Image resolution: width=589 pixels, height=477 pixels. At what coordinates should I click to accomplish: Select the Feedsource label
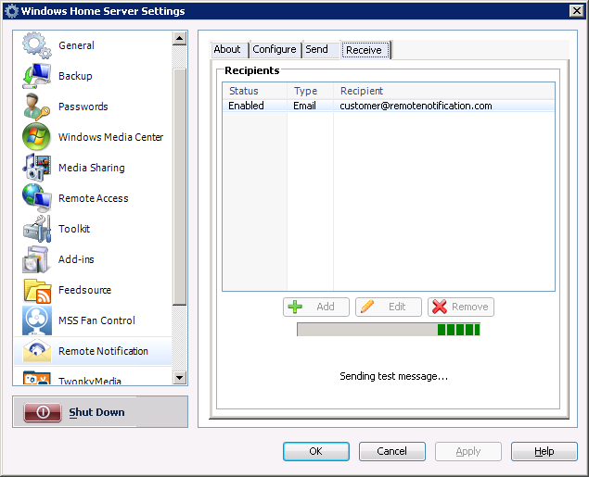(84, 290)
